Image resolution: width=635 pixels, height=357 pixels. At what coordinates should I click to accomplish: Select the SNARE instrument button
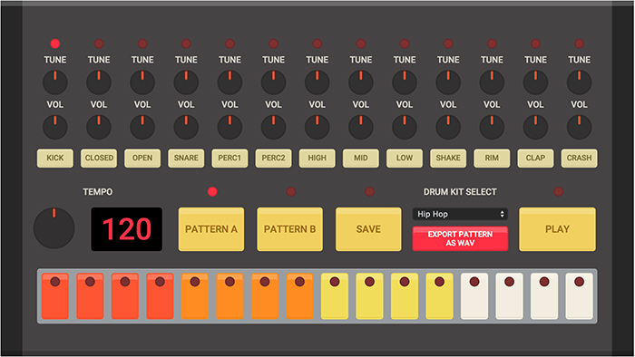pyautogui.click(x=186, y=158)
